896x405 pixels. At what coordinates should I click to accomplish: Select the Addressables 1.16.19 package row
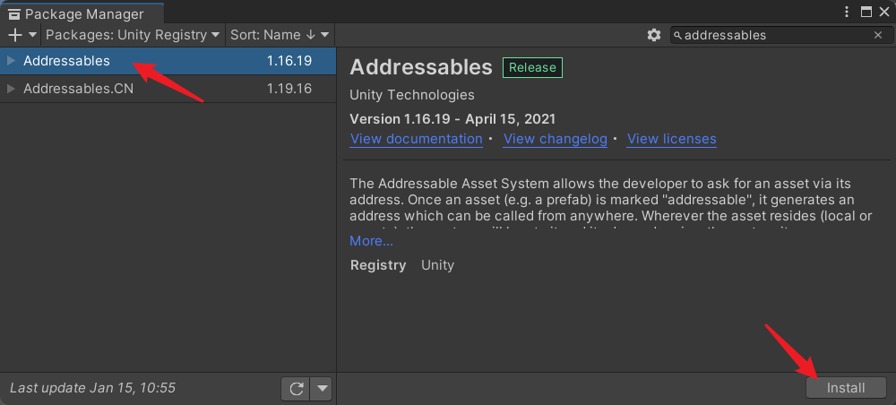click(168, 61)
